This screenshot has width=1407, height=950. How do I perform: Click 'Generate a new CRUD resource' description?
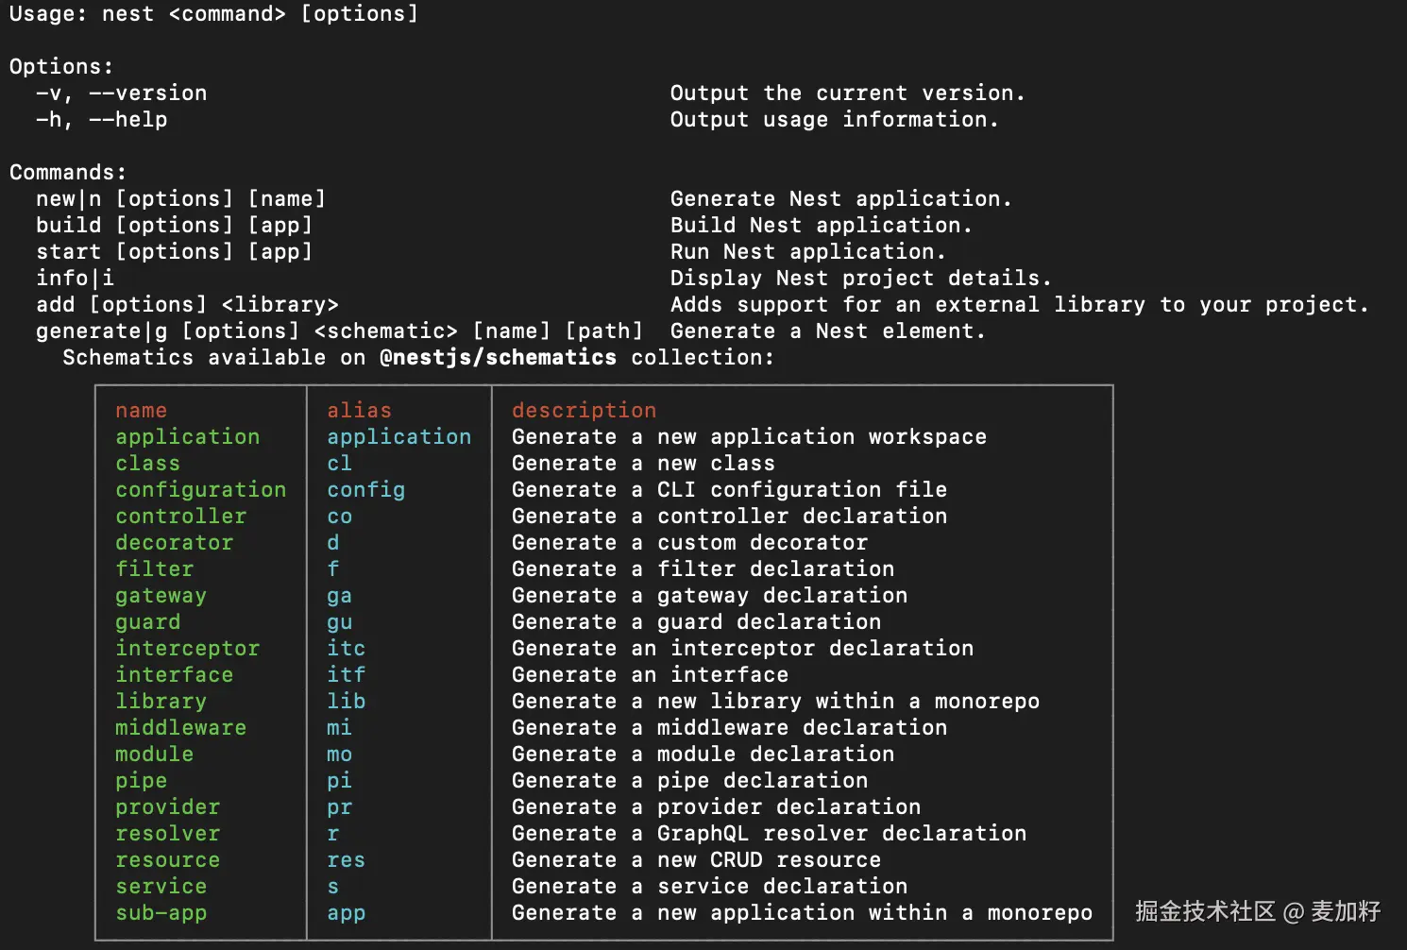[696, 860]
